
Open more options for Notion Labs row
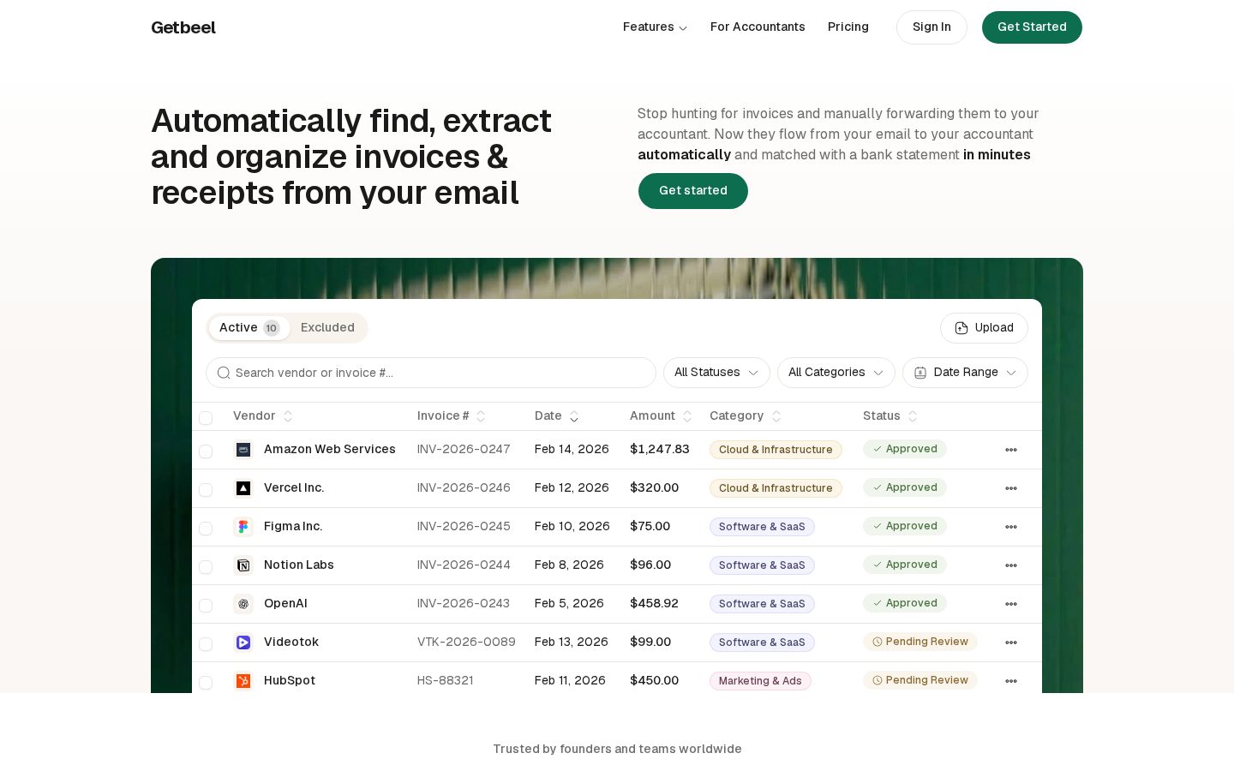[1011, 565]
